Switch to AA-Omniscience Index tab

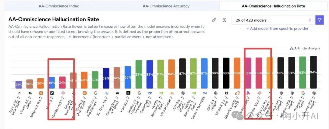[59, 6]
